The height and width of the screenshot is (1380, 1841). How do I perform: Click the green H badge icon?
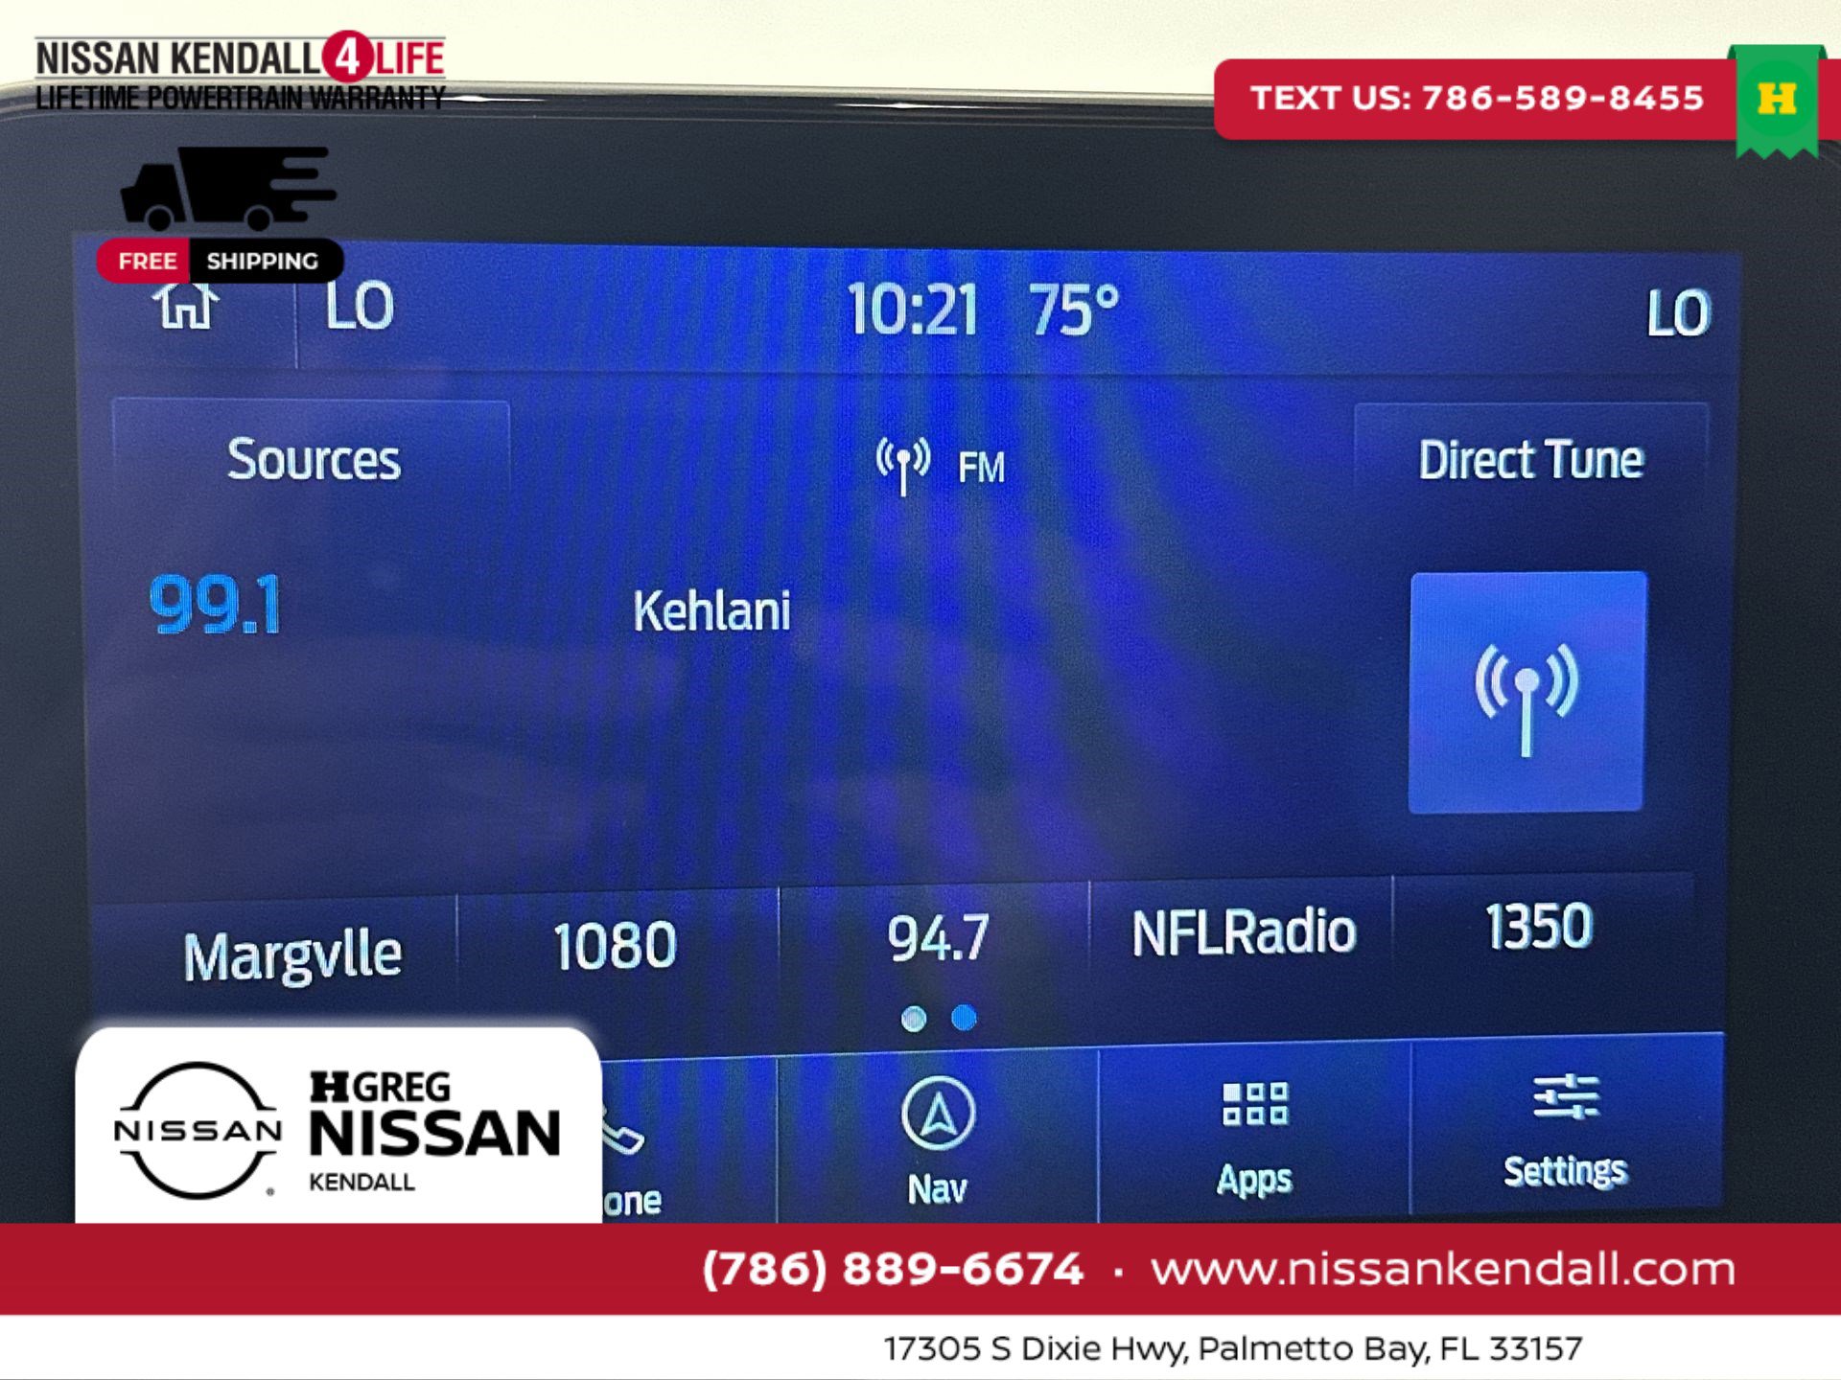[x=1777, y=99]
